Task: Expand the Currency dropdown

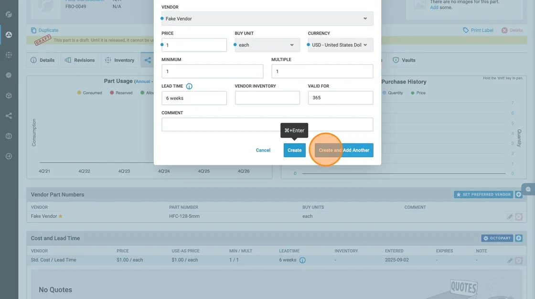Action: click(340, 45)
